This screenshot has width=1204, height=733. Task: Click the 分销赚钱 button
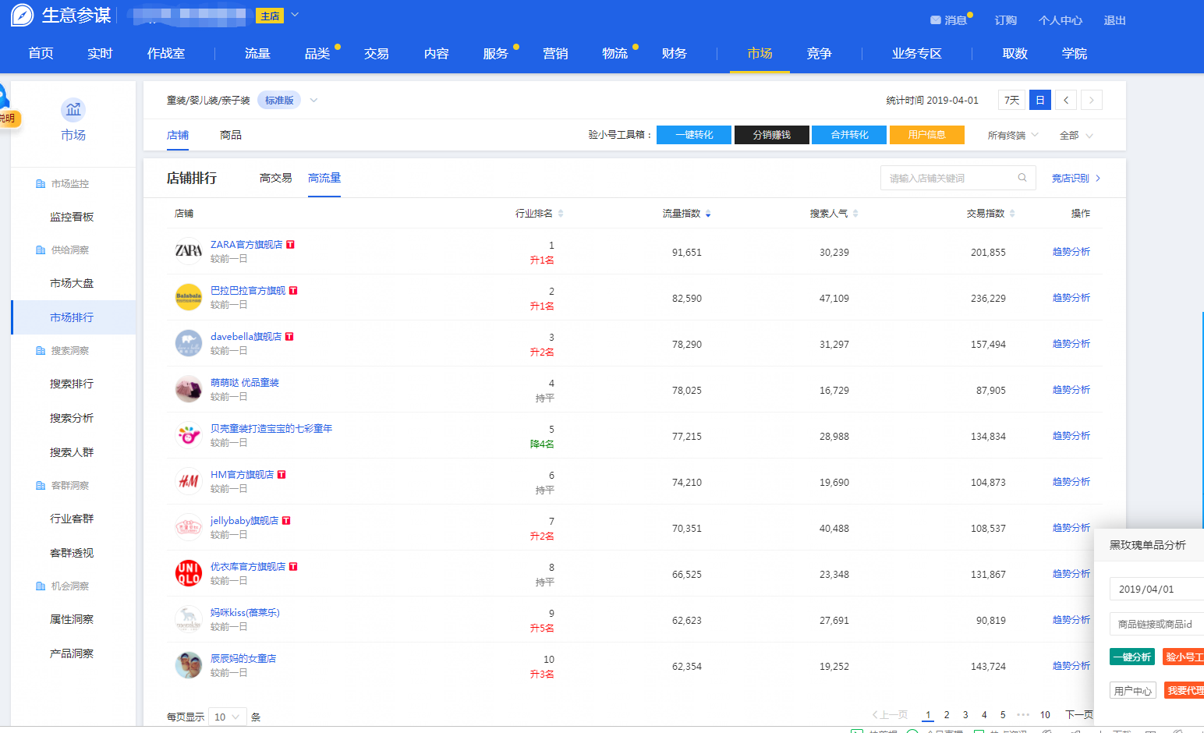pyautogui.click(x=771, y=135)
